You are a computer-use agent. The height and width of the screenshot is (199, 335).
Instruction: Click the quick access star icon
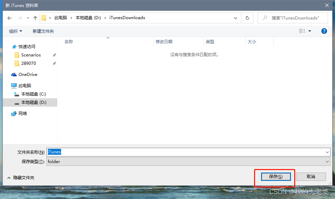coord(14,46)
